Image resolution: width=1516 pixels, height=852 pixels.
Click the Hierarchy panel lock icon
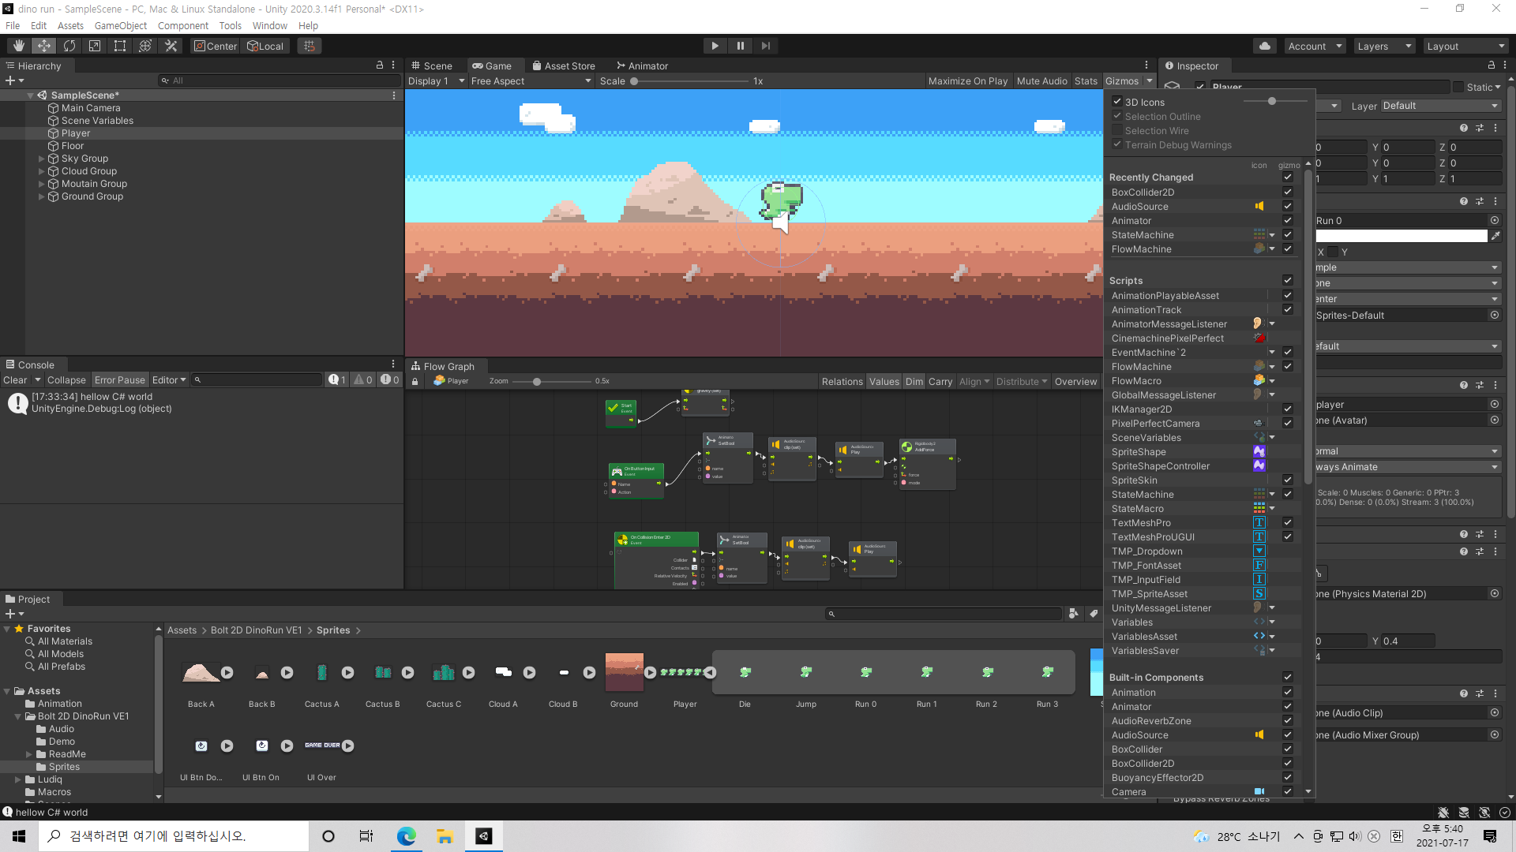coord(380,65)
